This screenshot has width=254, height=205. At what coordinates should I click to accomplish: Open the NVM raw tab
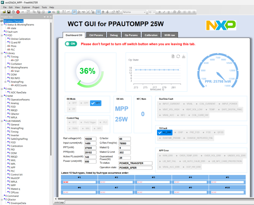coord(170,35)
